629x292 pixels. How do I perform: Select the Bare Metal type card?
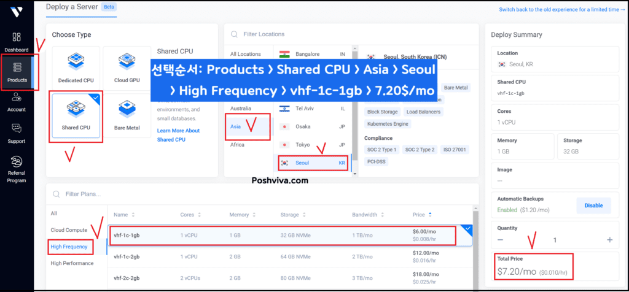pyautogui.click(x=127, y=116)
